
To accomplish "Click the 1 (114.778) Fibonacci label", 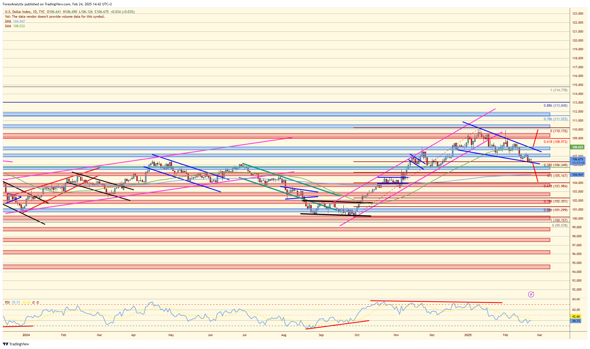I will coord(559,90).
